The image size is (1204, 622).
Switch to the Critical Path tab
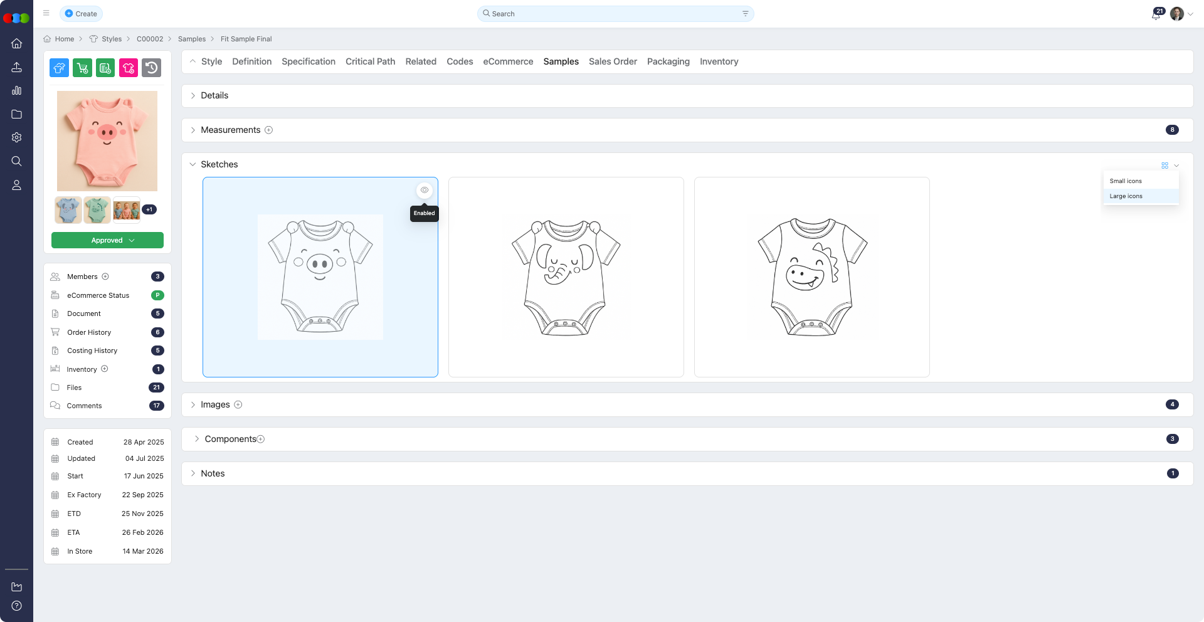point(370,61)
